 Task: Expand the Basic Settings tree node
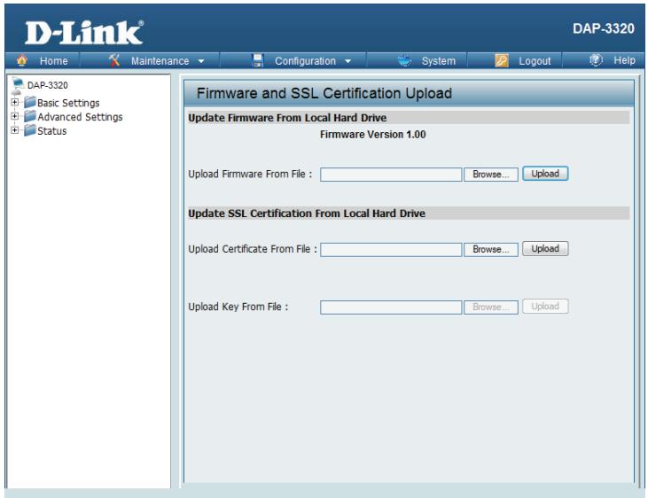[x=14, y=102]
